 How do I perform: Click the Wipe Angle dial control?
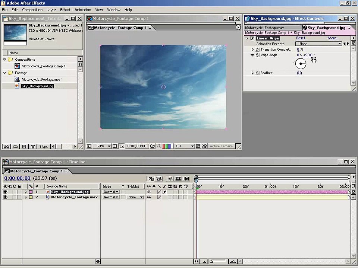[301, 64]
